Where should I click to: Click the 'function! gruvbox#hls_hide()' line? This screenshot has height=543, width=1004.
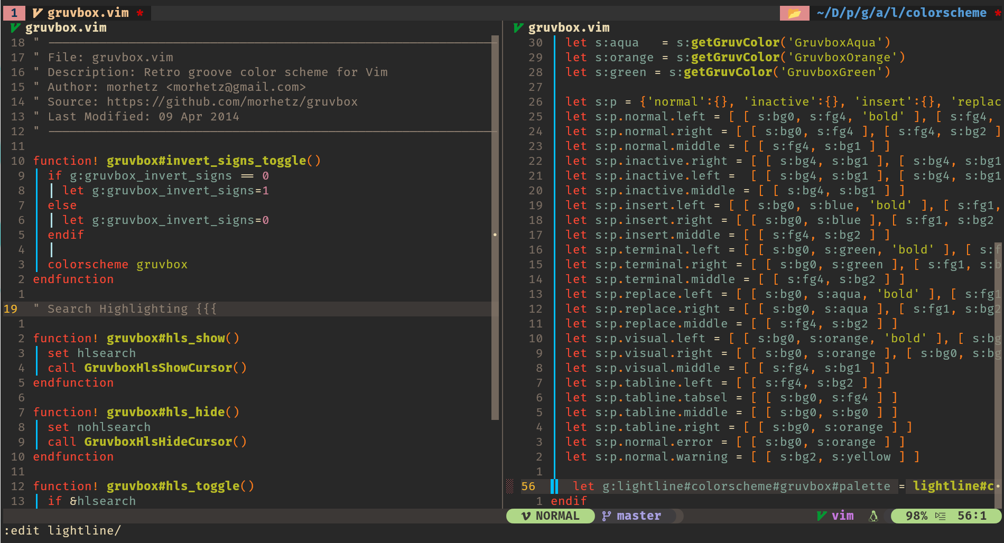point(136,412)
